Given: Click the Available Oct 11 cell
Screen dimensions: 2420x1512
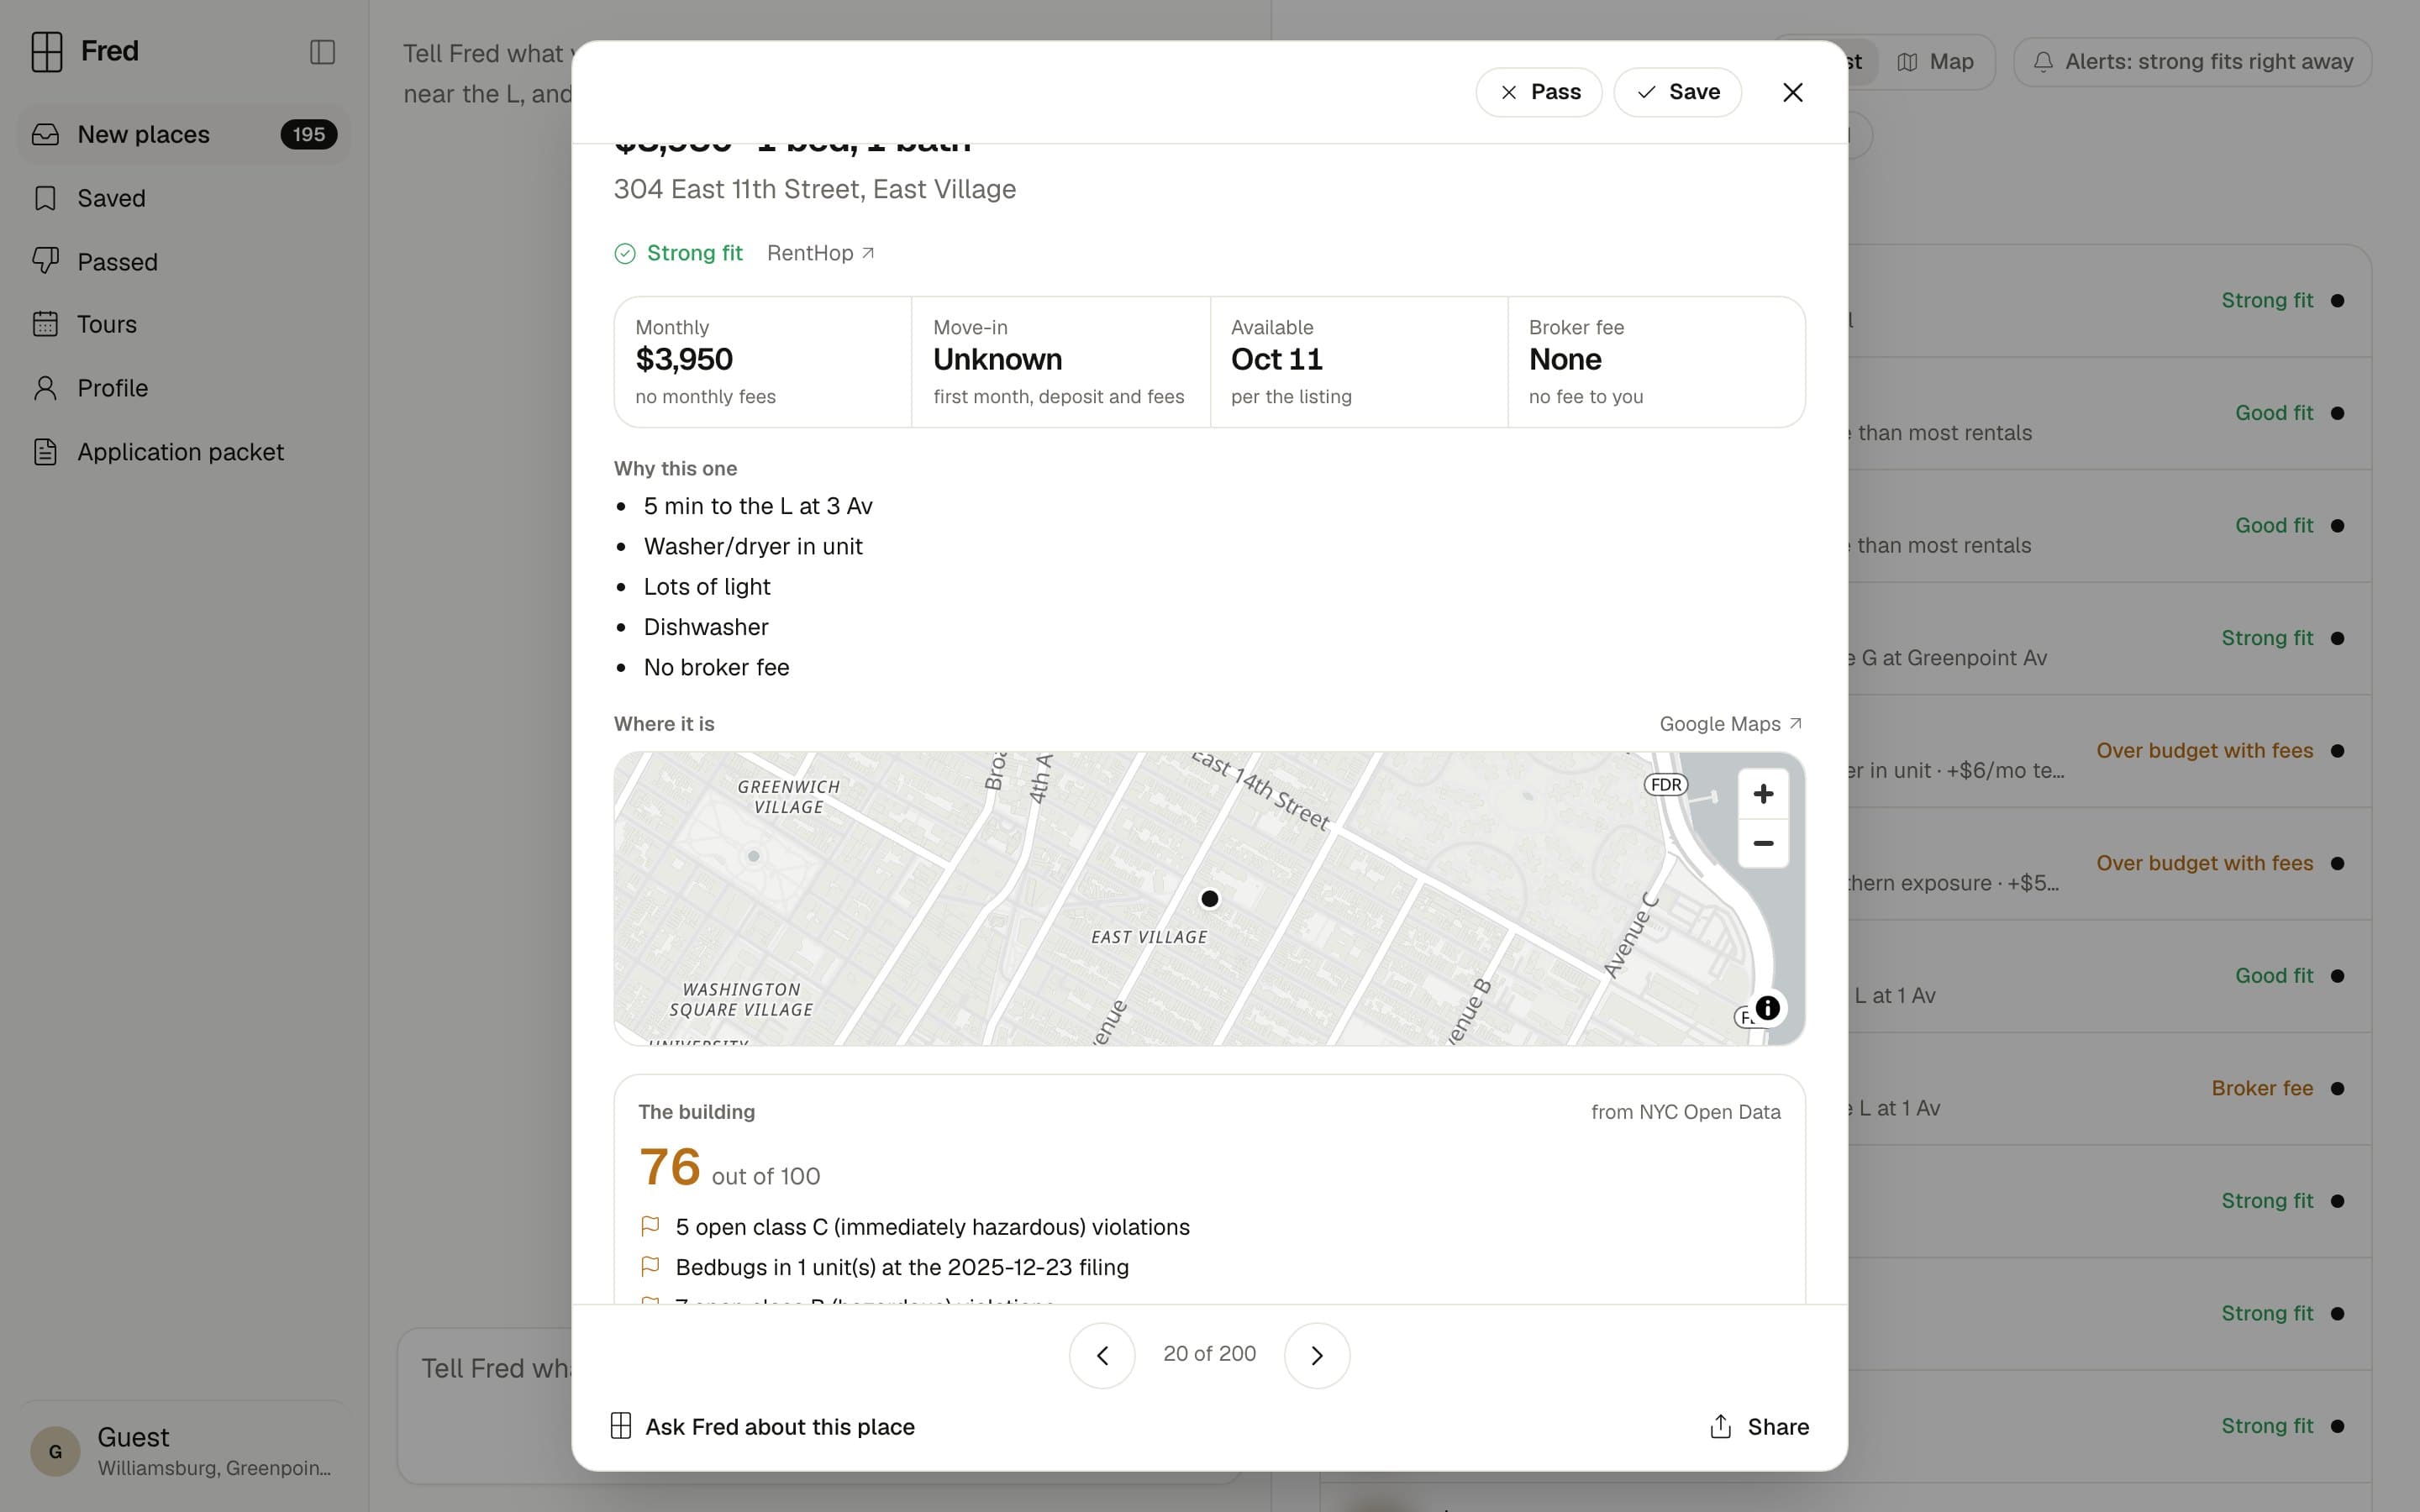Looking at the screenshot, I should click(x=1359, y=362).
